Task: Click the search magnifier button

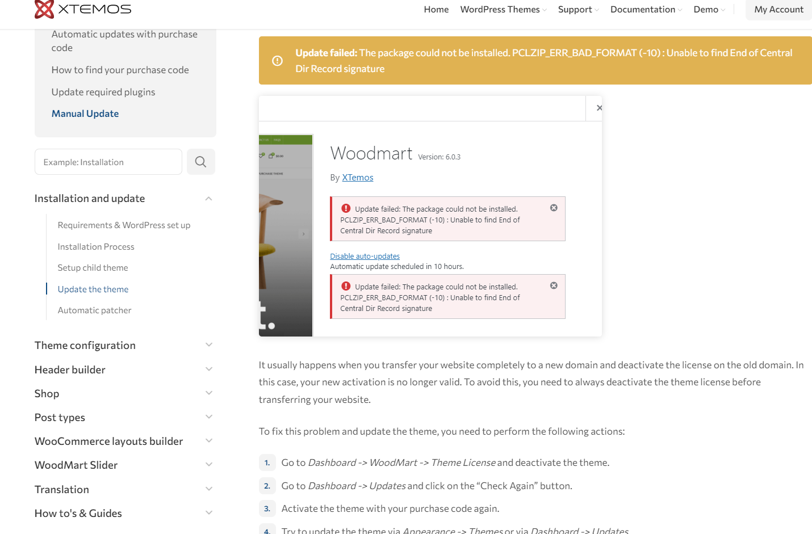Action: (x=200, y=162)
